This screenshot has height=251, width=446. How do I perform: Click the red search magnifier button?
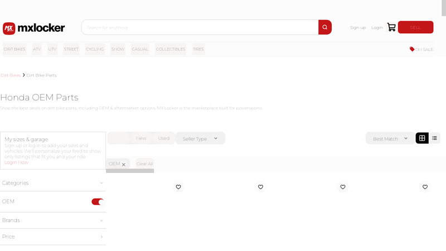coord(325,27)
